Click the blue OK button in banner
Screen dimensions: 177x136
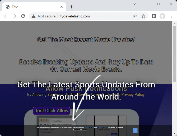(135, 130)
